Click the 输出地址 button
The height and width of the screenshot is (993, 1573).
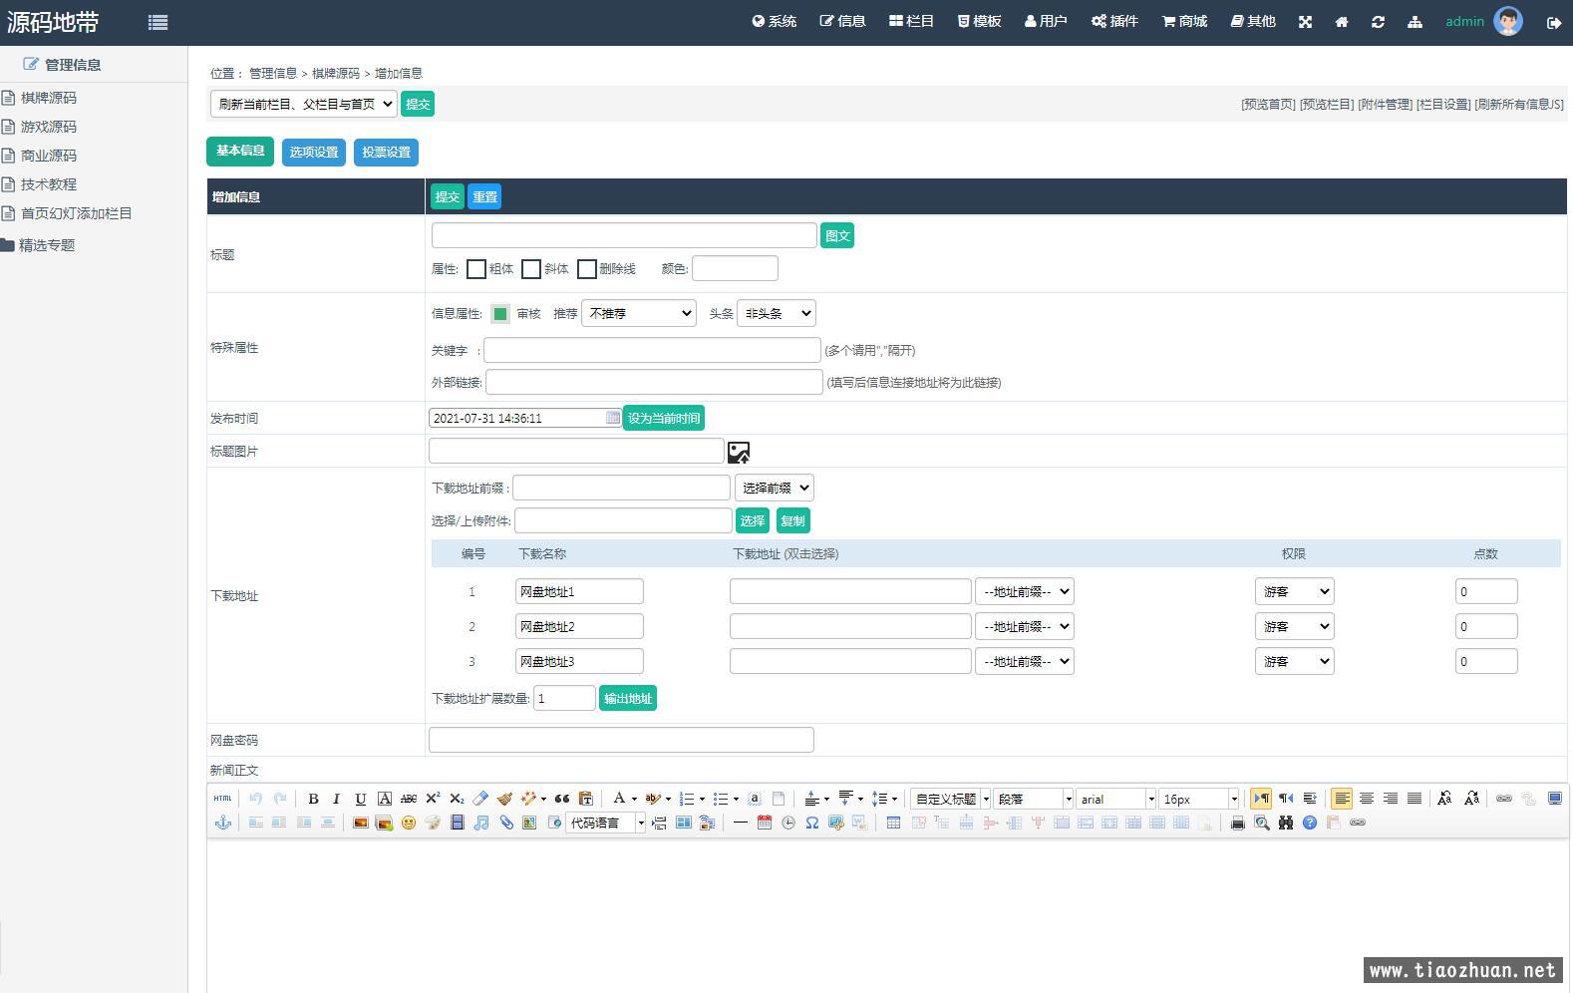627,699
